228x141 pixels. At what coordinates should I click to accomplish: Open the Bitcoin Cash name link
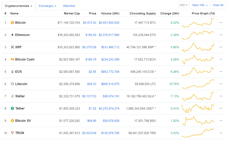click(25, 59)
